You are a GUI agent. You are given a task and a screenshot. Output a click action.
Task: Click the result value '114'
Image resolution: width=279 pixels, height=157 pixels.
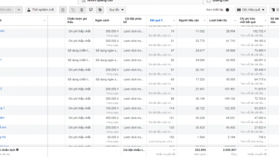172,108
